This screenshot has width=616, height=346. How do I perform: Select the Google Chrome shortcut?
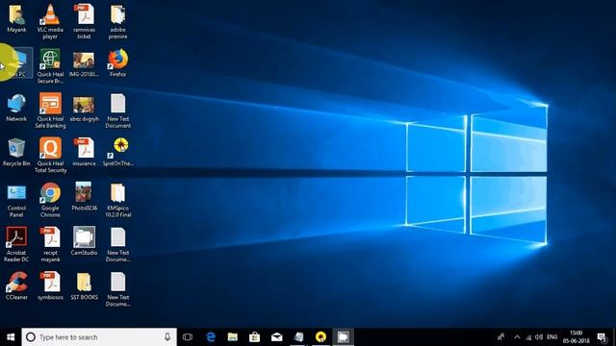click(x=50, y=200)
